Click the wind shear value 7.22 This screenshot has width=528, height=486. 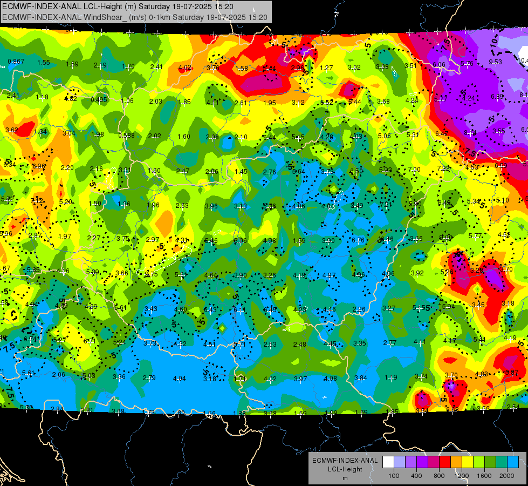pos(444,168)
